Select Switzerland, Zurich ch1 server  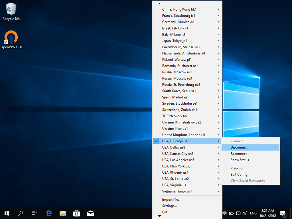coord(187,110)
